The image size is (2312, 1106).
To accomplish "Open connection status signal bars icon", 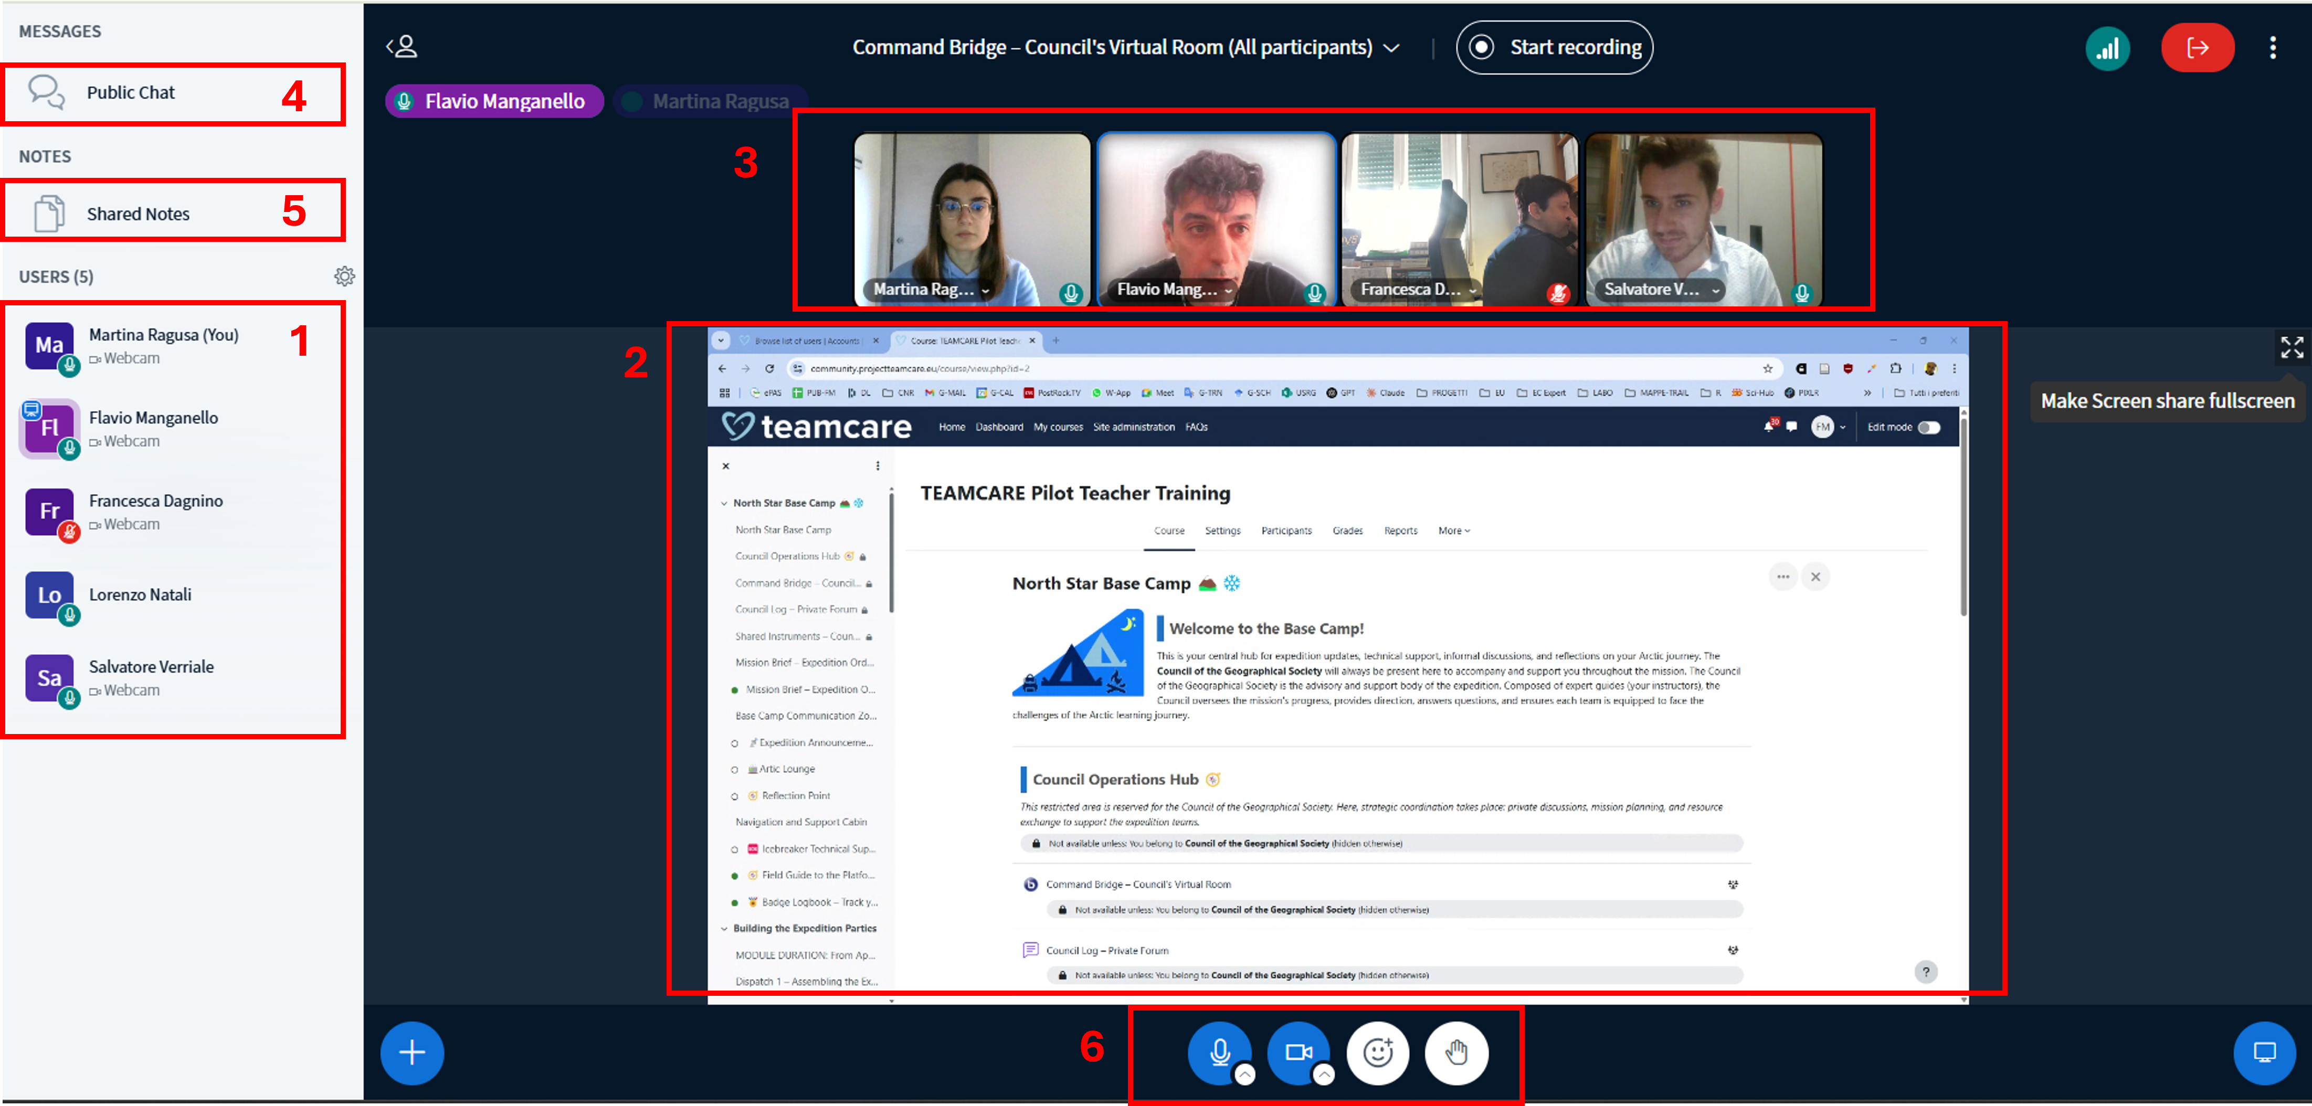I will coord(2107,48).
